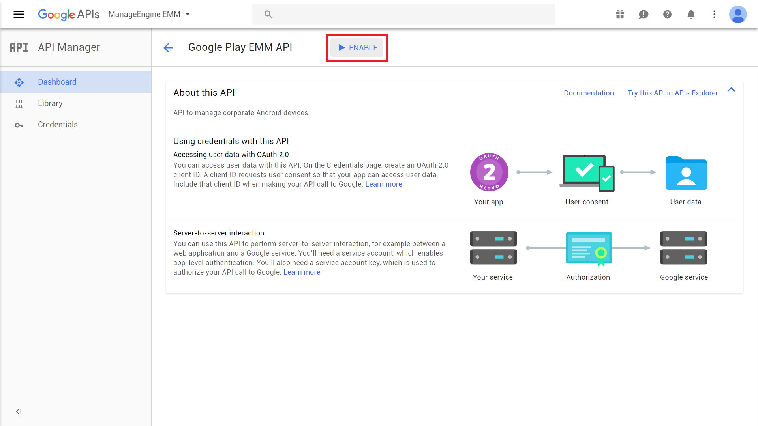
Task: Click Learn more under Server-to-server interaction
Action: (x=302, y=272)
